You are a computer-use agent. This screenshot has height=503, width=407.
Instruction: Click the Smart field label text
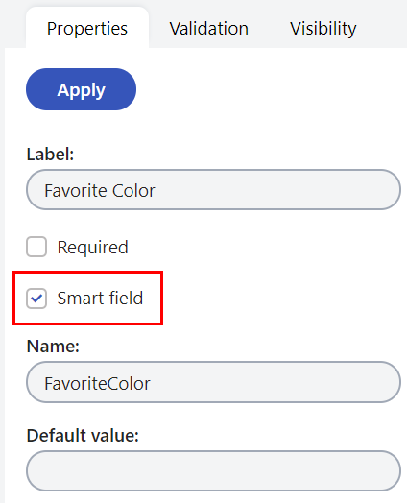click(100, 298)
